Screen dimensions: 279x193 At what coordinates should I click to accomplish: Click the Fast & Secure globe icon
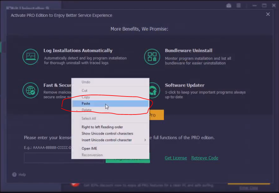point(31,90)
